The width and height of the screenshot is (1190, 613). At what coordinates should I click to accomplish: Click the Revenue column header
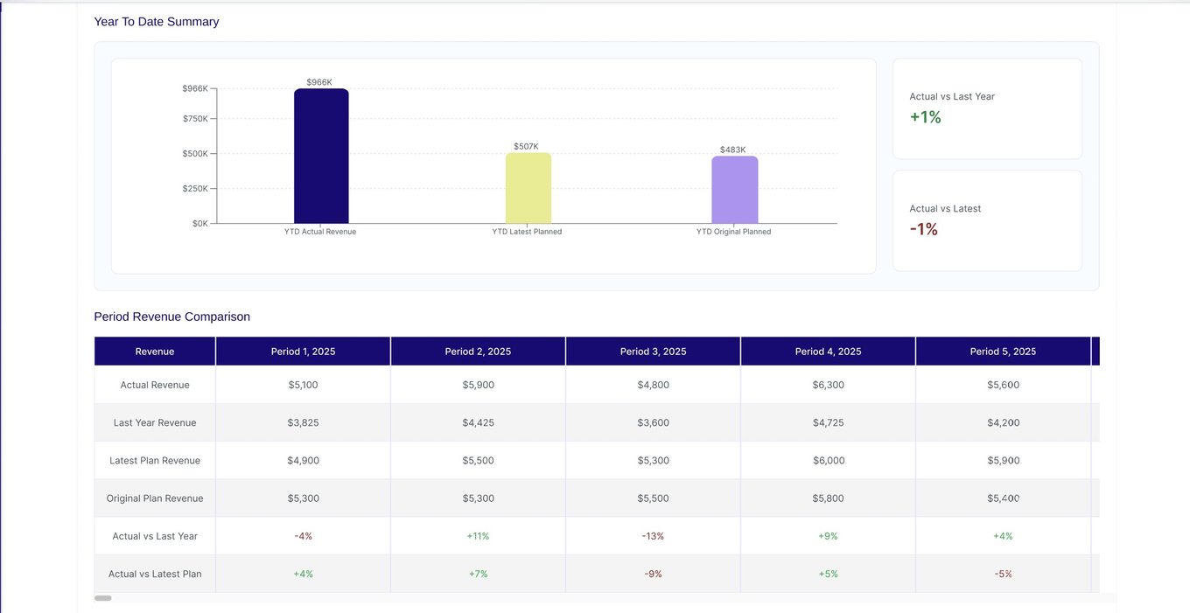(155, 352)
